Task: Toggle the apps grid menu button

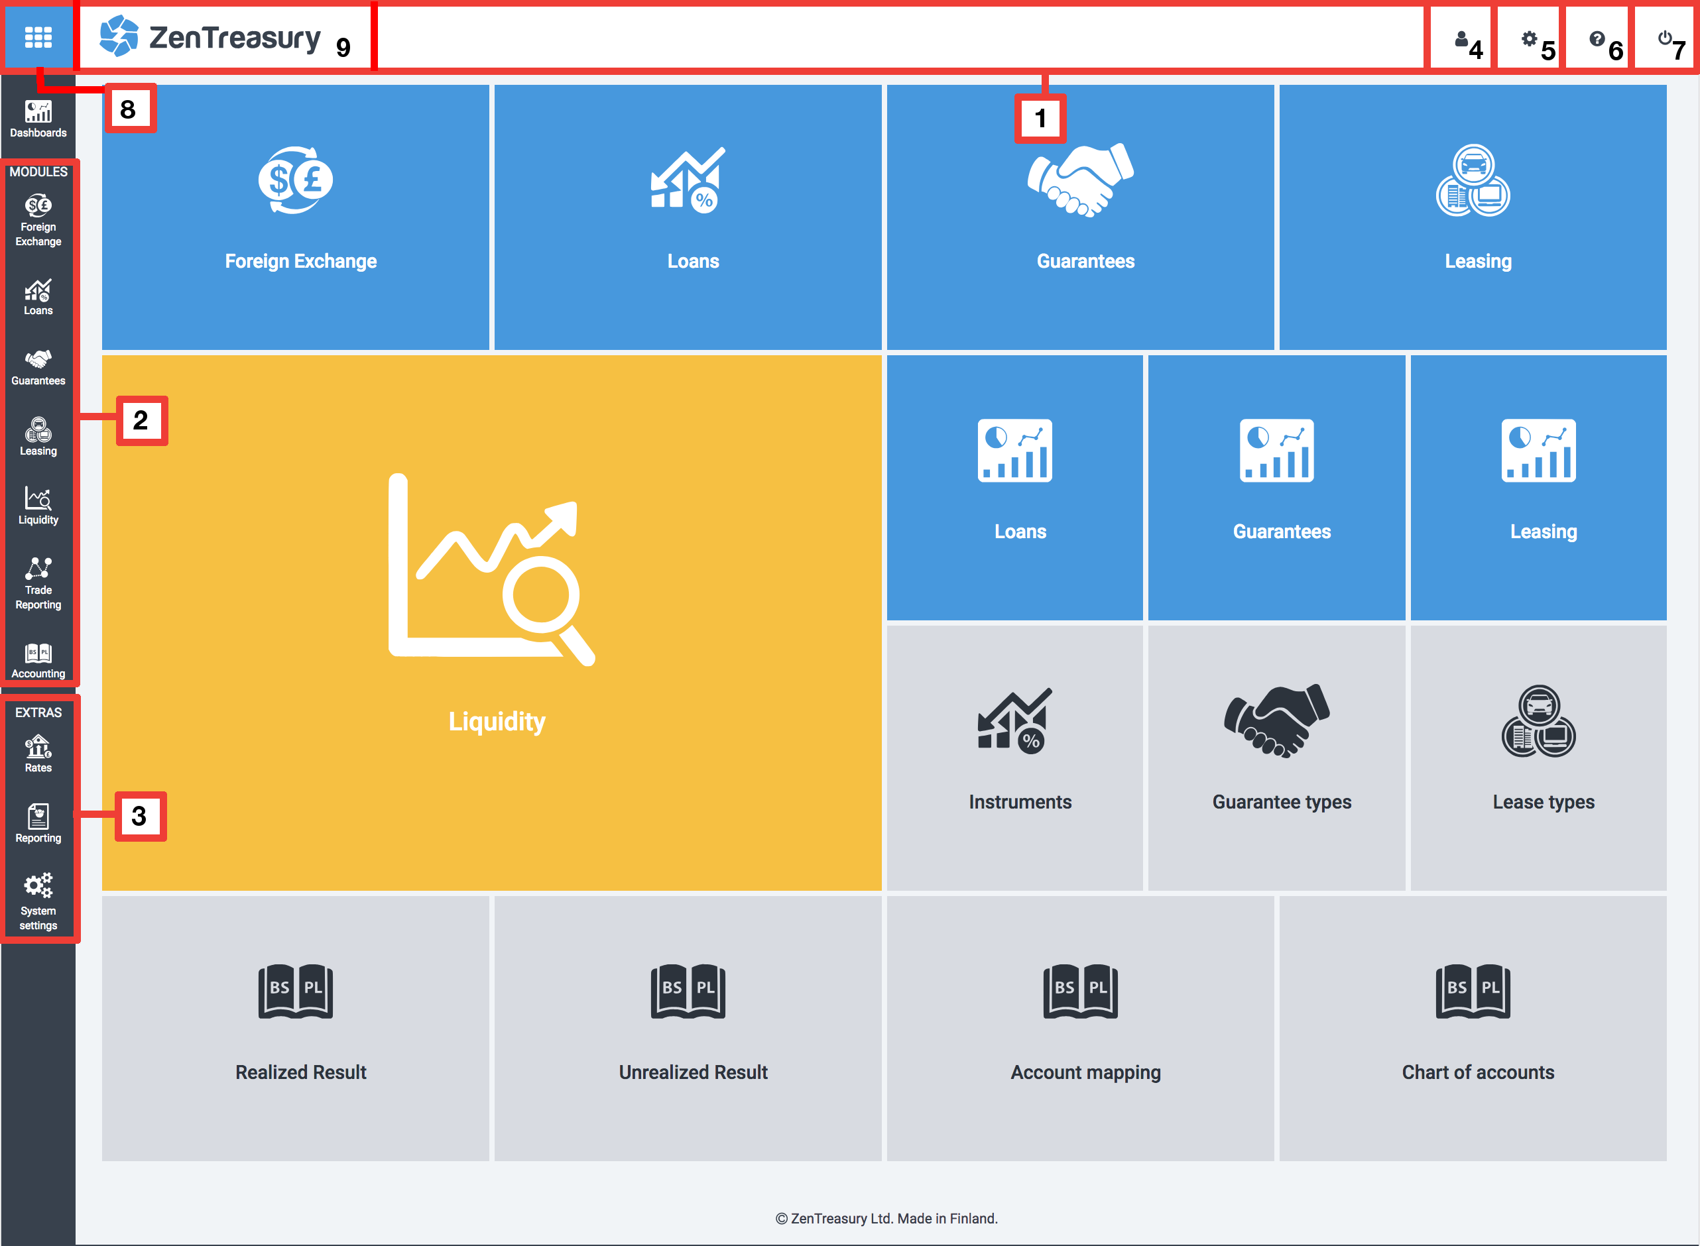Action: click(x=38, y=36)
